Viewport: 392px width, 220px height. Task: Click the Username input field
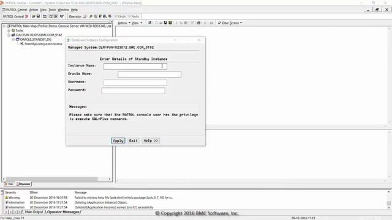click(x=135, y=82)
